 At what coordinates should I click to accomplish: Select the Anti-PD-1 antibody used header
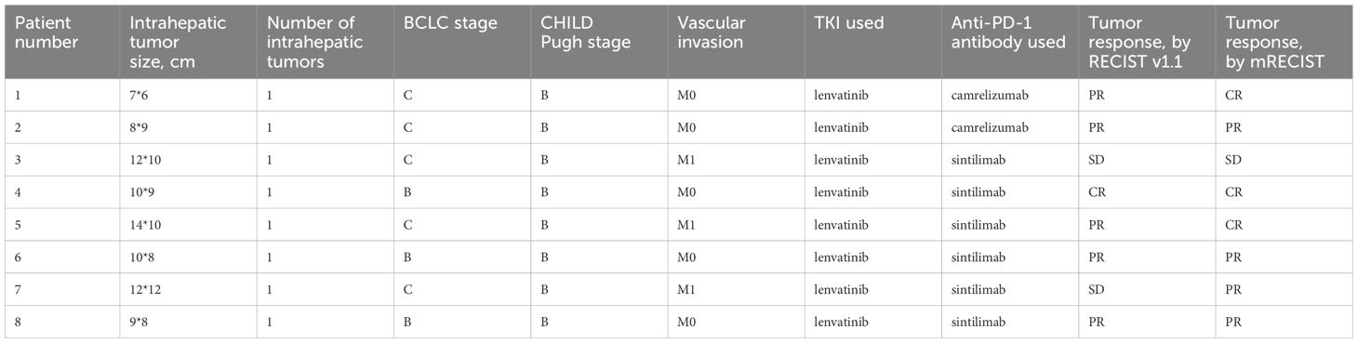tap(1009, 42)
